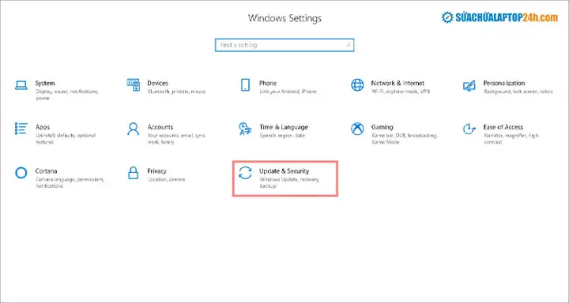Click 'Uninstall, defaults, optional features' description

pos(66,139)
